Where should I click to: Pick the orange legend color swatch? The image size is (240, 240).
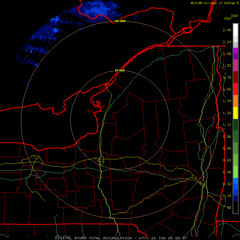click(235, 101)
